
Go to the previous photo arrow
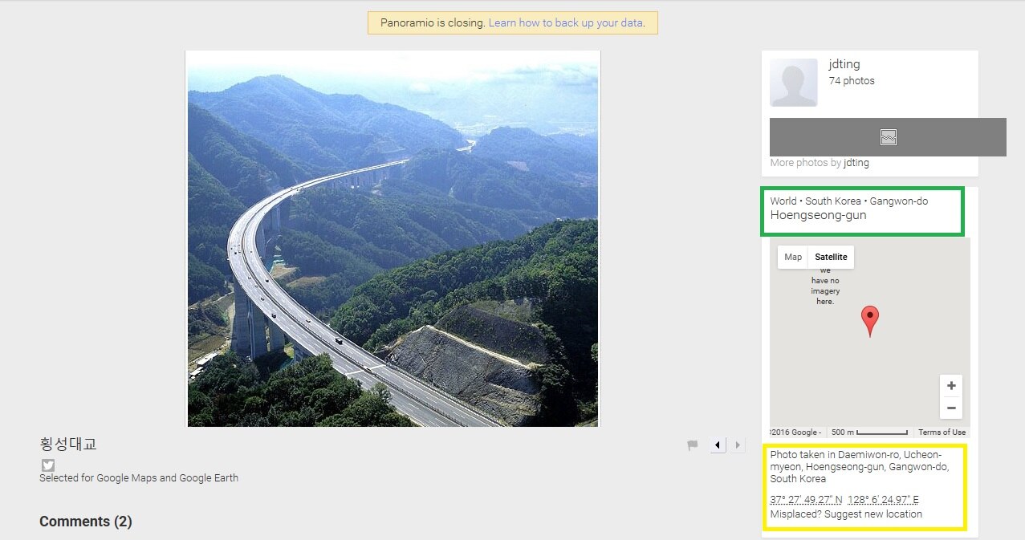coord(718,445)
